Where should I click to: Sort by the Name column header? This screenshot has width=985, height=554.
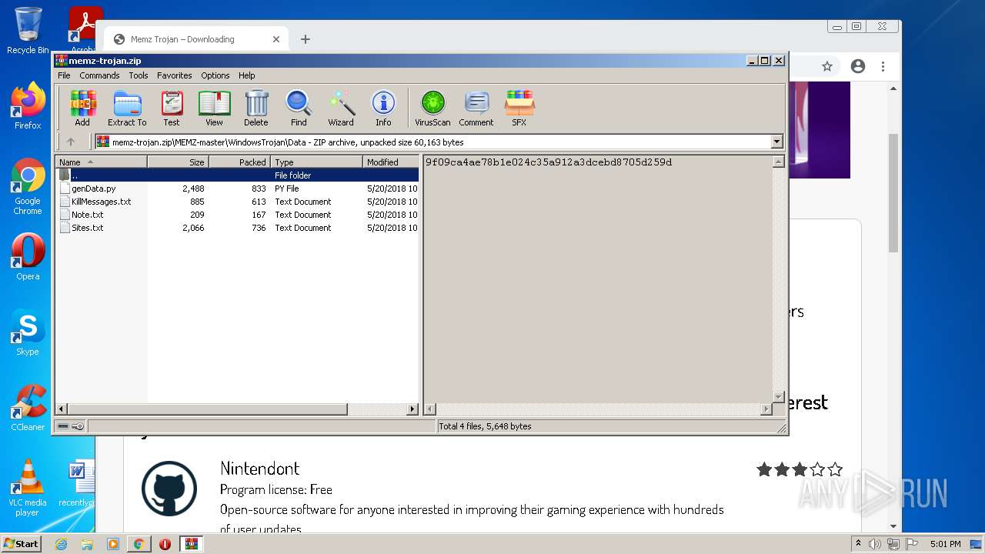[101, 162]
